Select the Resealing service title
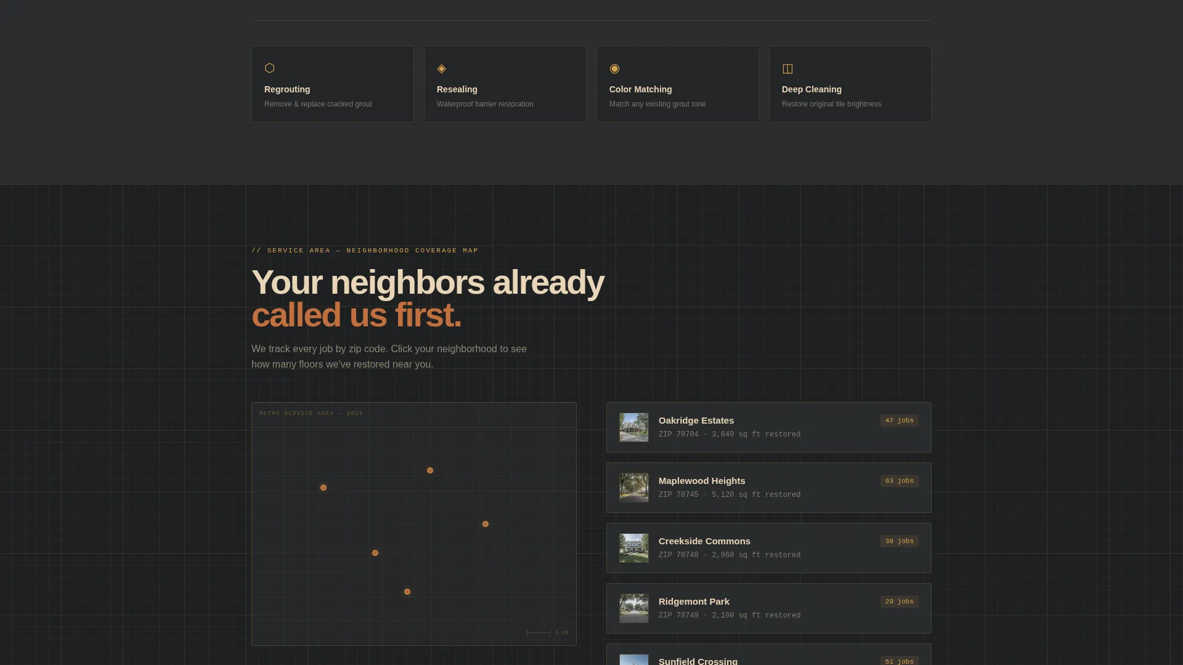Screen dimensions: 1183x665 (457, 89)
